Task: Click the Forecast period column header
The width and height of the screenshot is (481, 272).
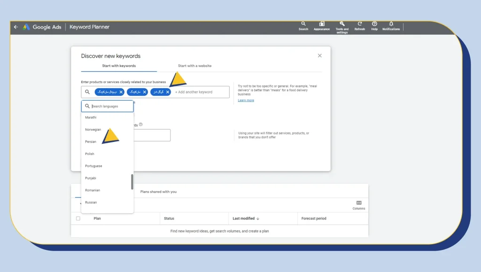Action: [313, 218]
